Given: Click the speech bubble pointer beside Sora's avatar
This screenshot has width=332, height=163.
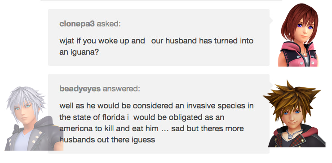Looking at the screenshot, I should click(x=271, y=85).
